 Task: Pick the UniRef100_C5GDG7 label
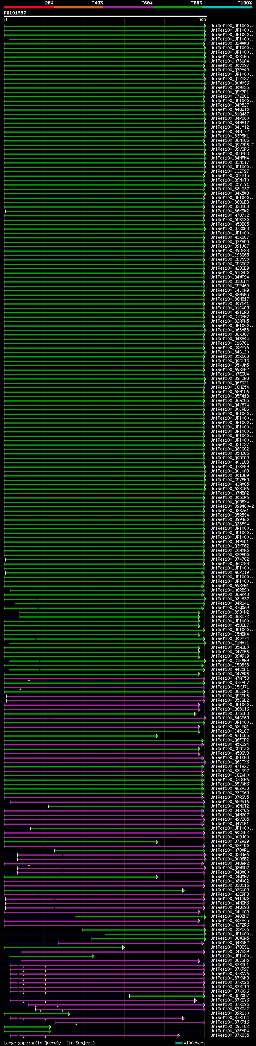pos(230,264)
